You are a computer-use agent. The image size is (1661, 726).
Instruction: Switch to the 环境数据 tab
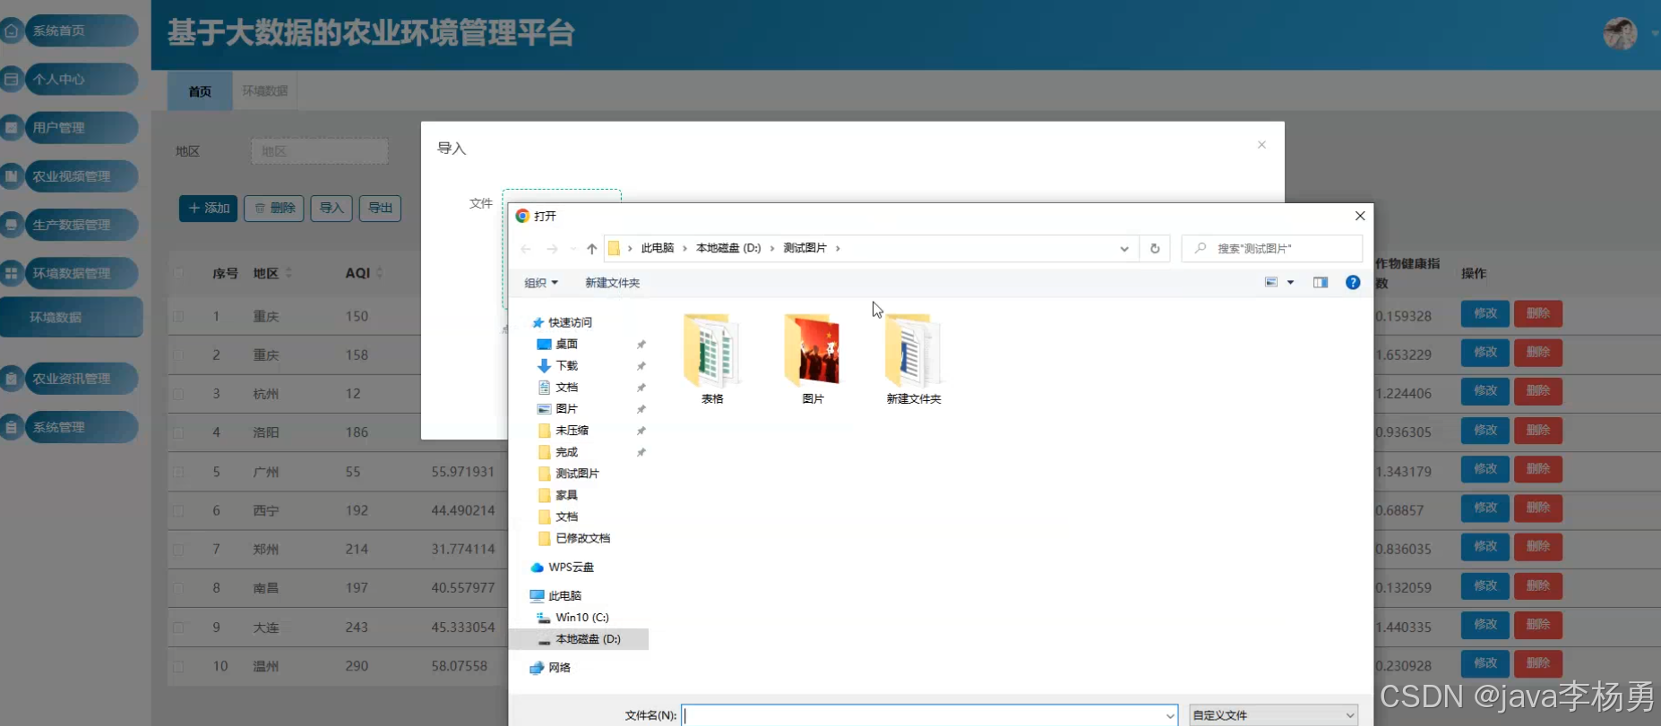[265, 91]
